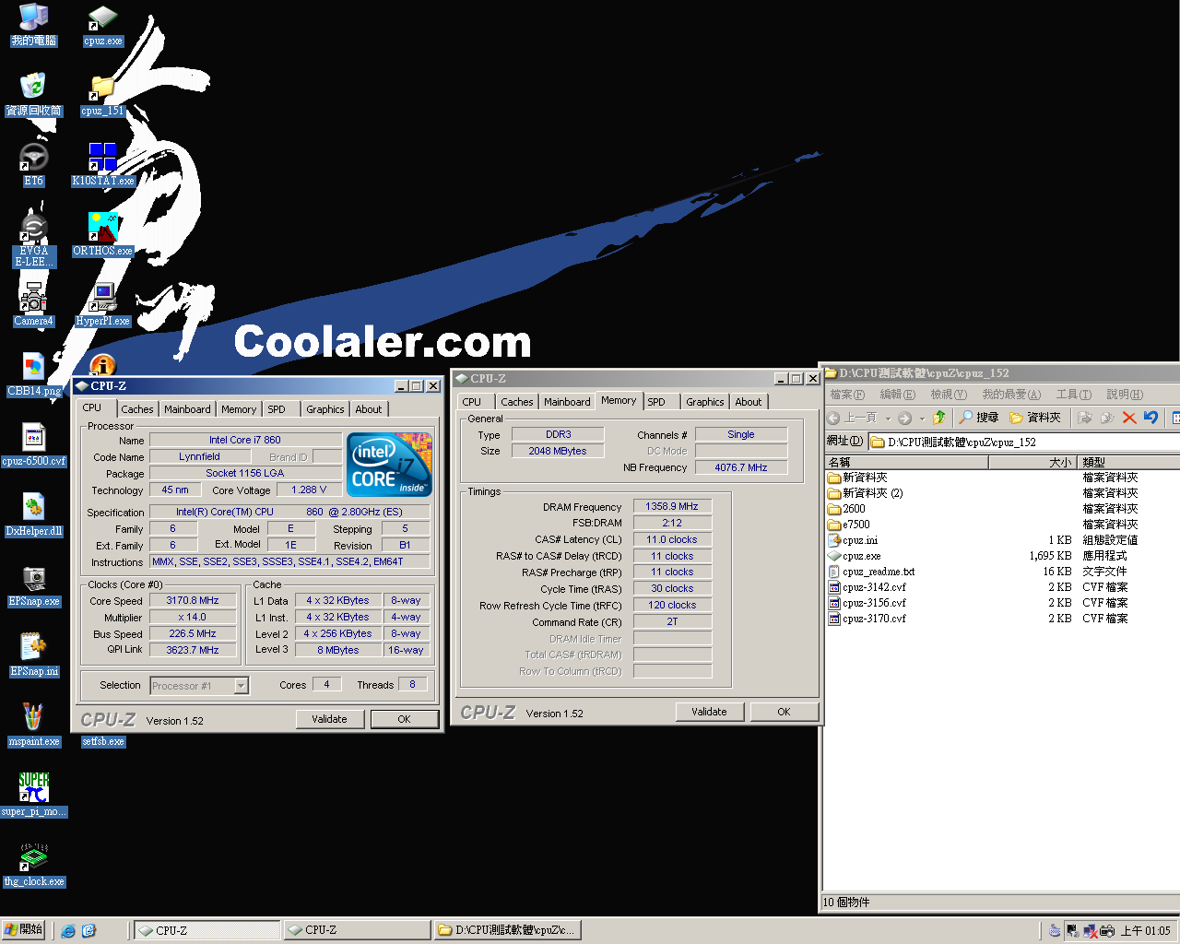Open the Explorer 說明(H) menu

click(x=1125, y=395)
